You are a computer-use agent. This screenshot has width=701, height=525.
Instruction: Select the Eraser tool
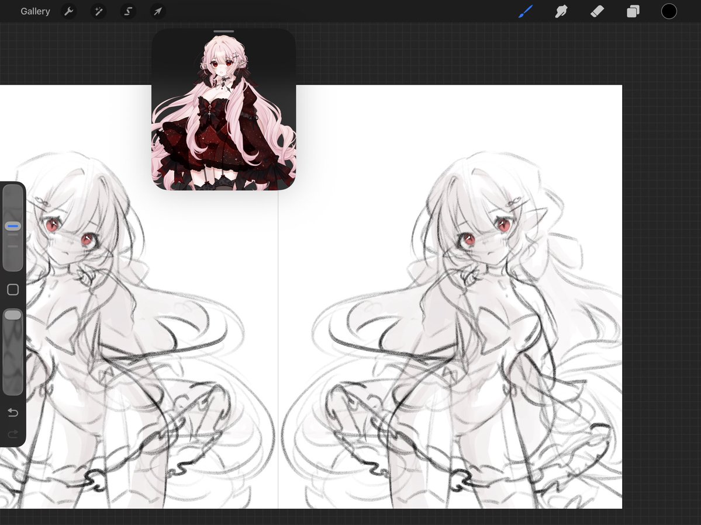[598, 11]
